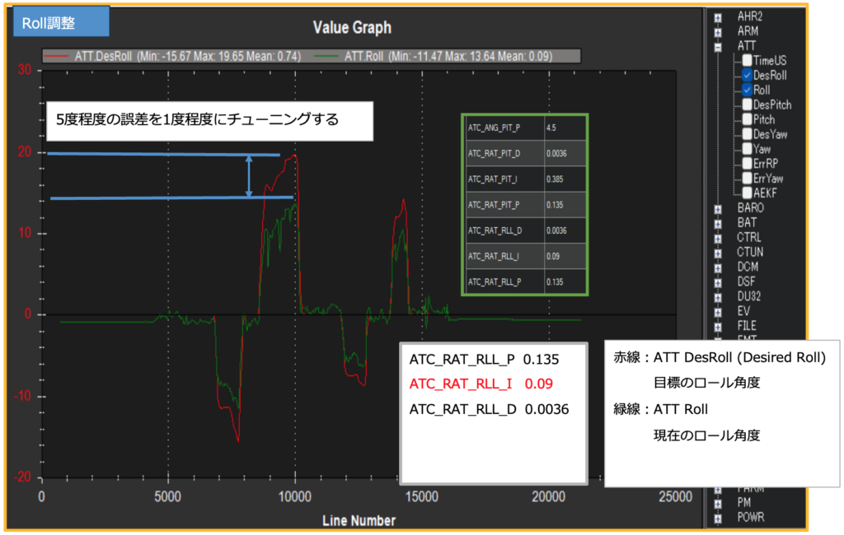
Task: Click the Value Graph title
Action: (x=352, y=27)
